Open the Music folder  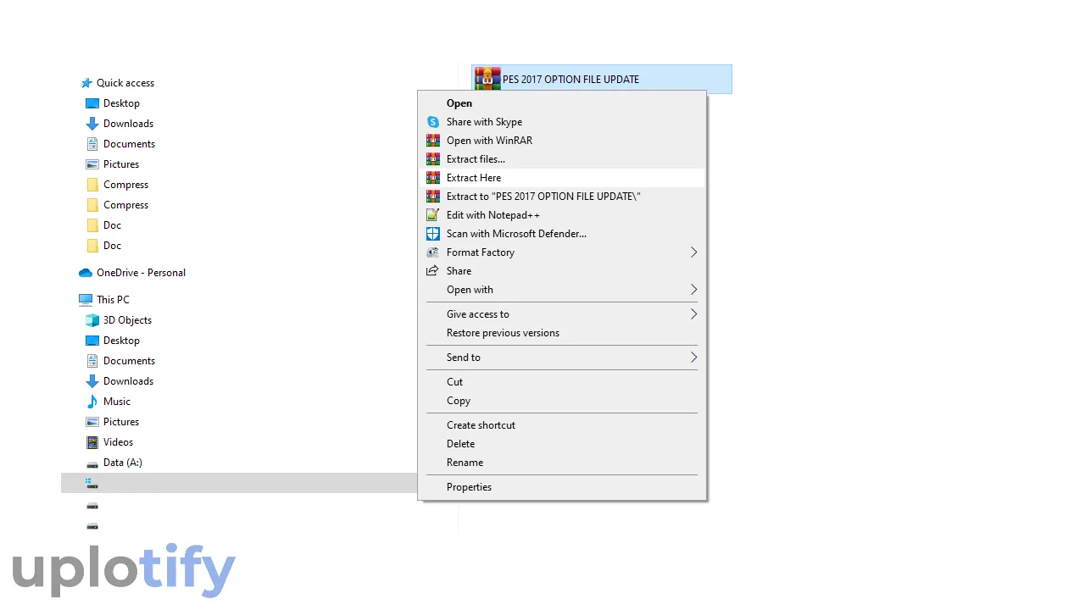117,402
